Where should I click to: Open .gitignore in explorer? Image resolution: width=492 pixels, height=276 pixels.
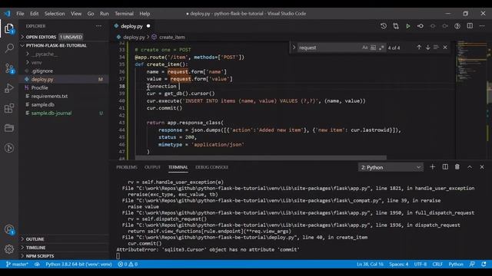click(x=42, y=71)
